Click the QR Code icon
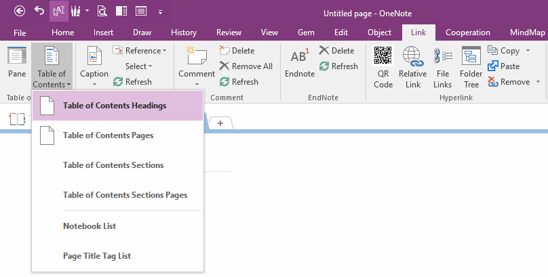Viewport: 548px width, 277px height. (x=383, y=56)
